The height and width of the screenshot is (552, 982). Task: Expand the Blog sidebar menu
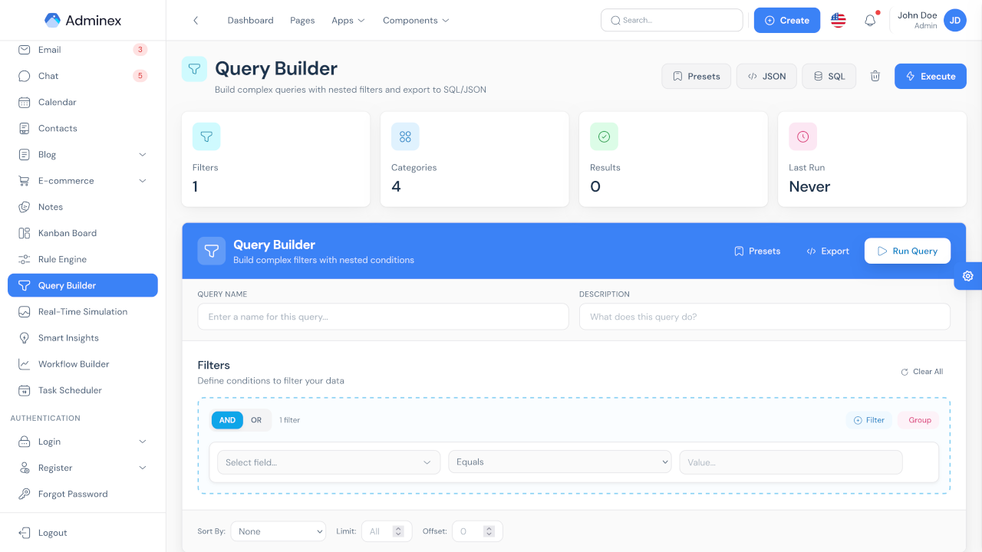83,155
